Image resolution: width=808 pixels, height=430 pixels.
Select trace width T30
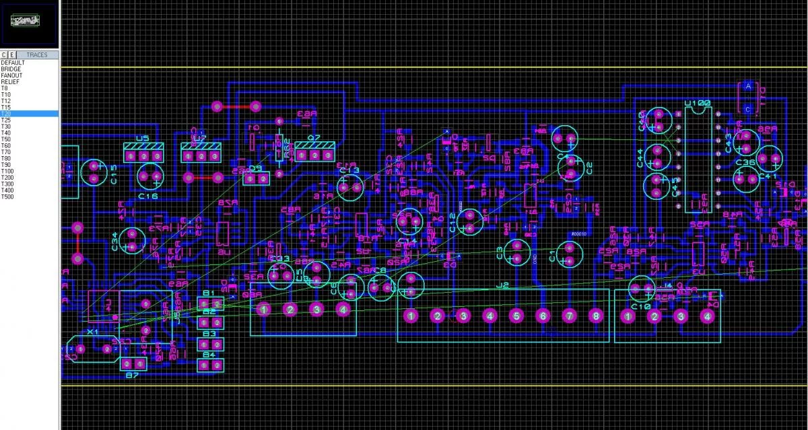(30, 127)
